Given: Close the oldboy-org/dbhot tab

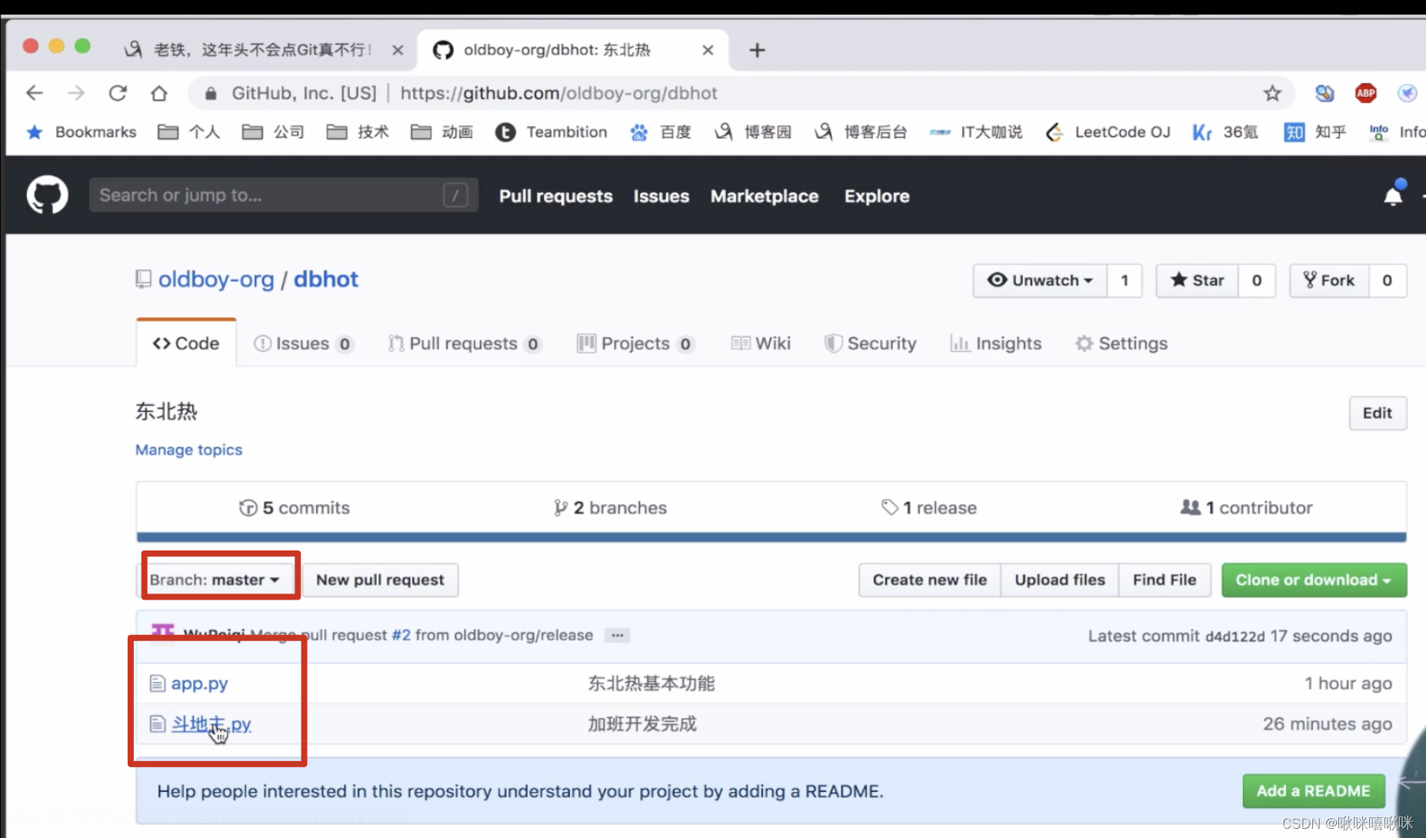Looking at the screenshot, I should point(708,50).
